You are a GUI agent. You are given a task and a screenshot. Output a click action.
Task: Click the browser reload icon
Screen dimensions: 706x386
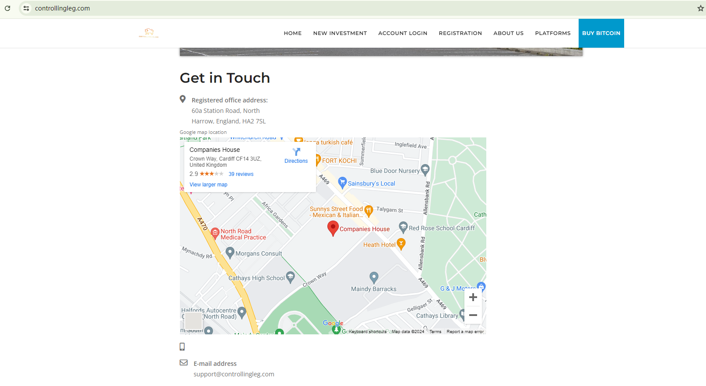7,8
